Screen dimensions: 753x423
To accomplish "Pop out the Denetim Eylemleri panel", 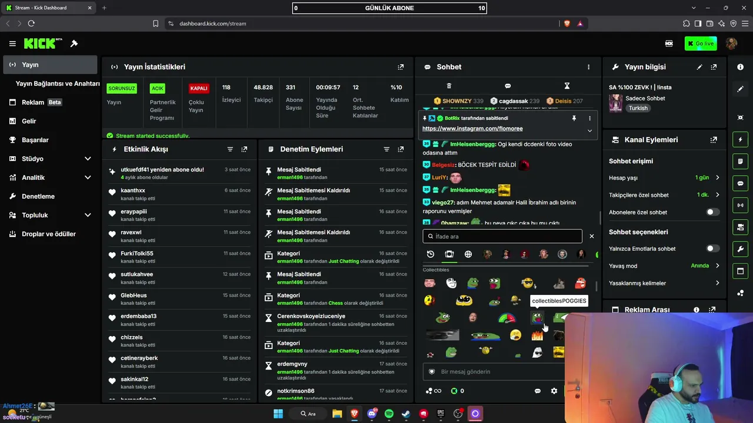I will coord(401,149).
